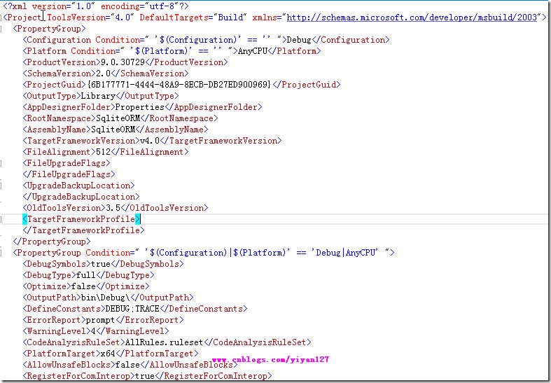Click the closing </OutputType> tag
The width and height of the screenshot is (551, 383).
147,96
